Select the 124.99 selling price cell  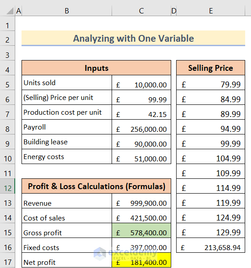pos(211,216)
